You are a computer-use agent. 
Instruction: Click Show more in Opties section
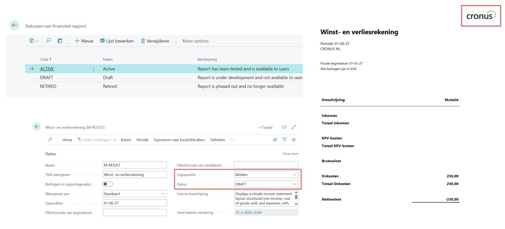[290, 154]
